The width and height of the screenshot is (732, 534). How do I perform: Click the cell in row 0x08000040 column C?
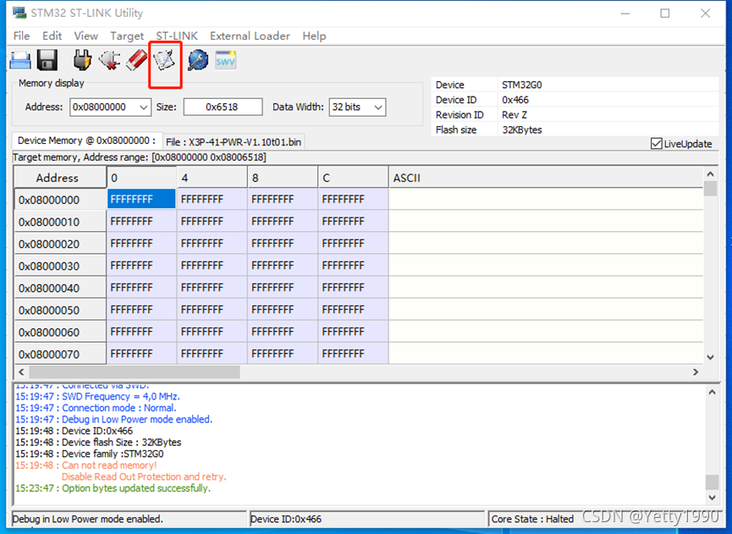pyautogui.click(x=354, y=288)
